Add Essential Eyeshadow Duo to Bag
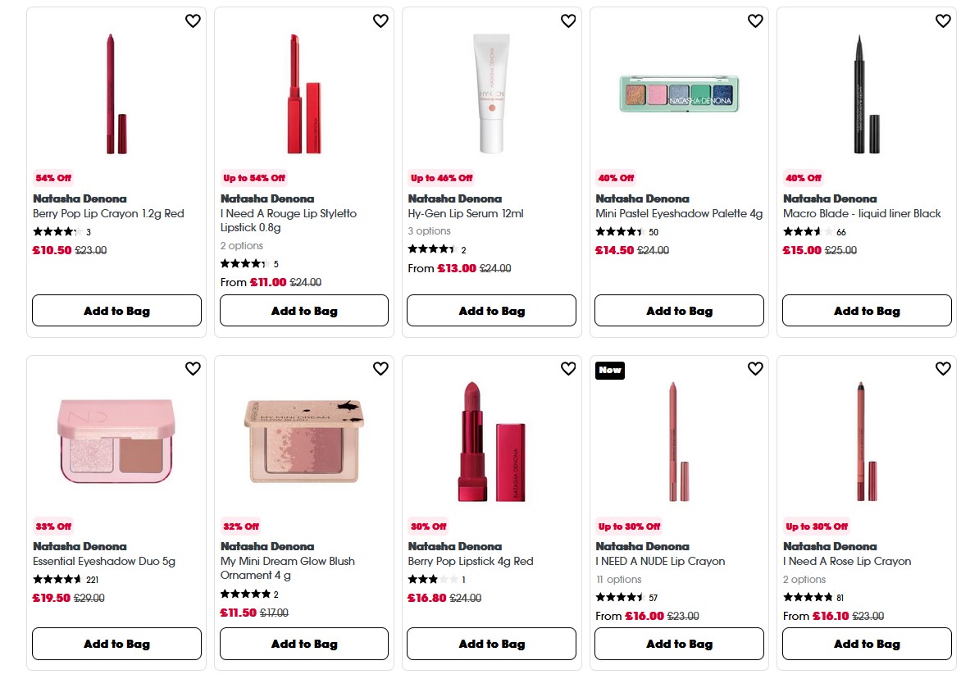Screen dimensions: 961x679 116,644
